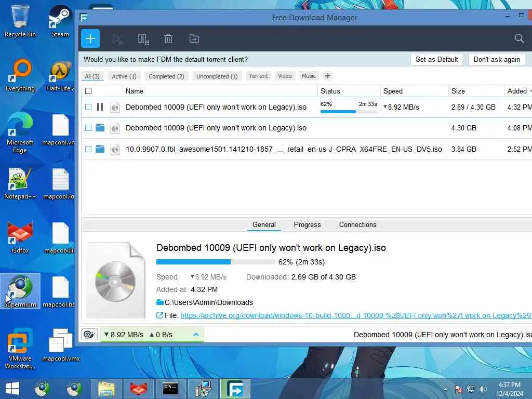Open network icon in system tray

pyautogui.click(x=471, y=389)
